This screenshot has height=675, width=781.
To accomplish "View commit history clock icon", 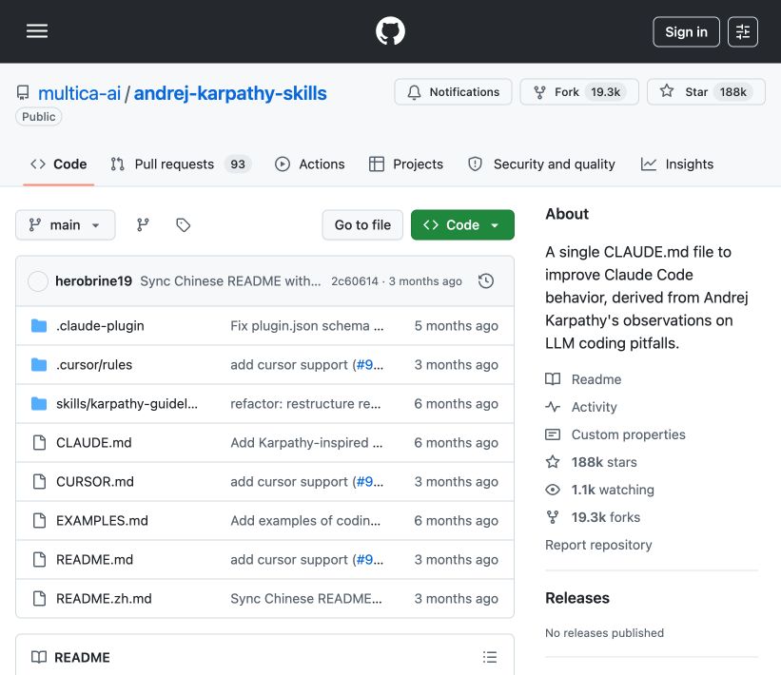I will point(486,281).
